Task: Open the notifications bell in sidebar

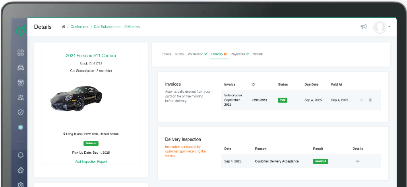Action: 21,155
